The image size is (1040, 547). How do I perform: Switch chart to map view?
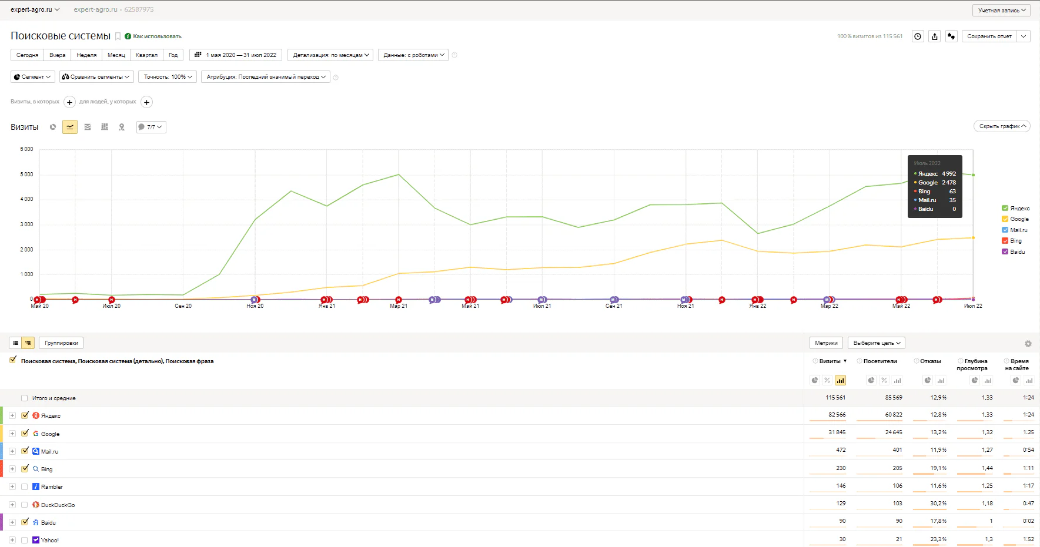click(x=122, y=127)
